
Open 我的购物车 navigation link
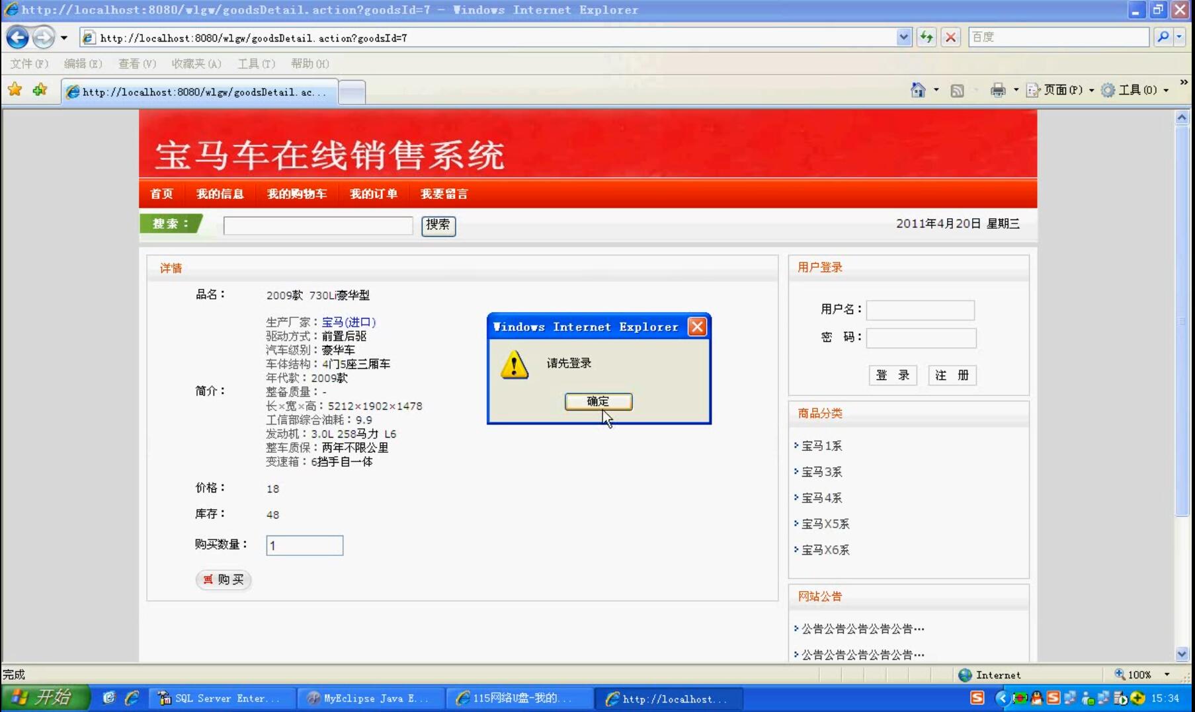[x=297, y=194]
